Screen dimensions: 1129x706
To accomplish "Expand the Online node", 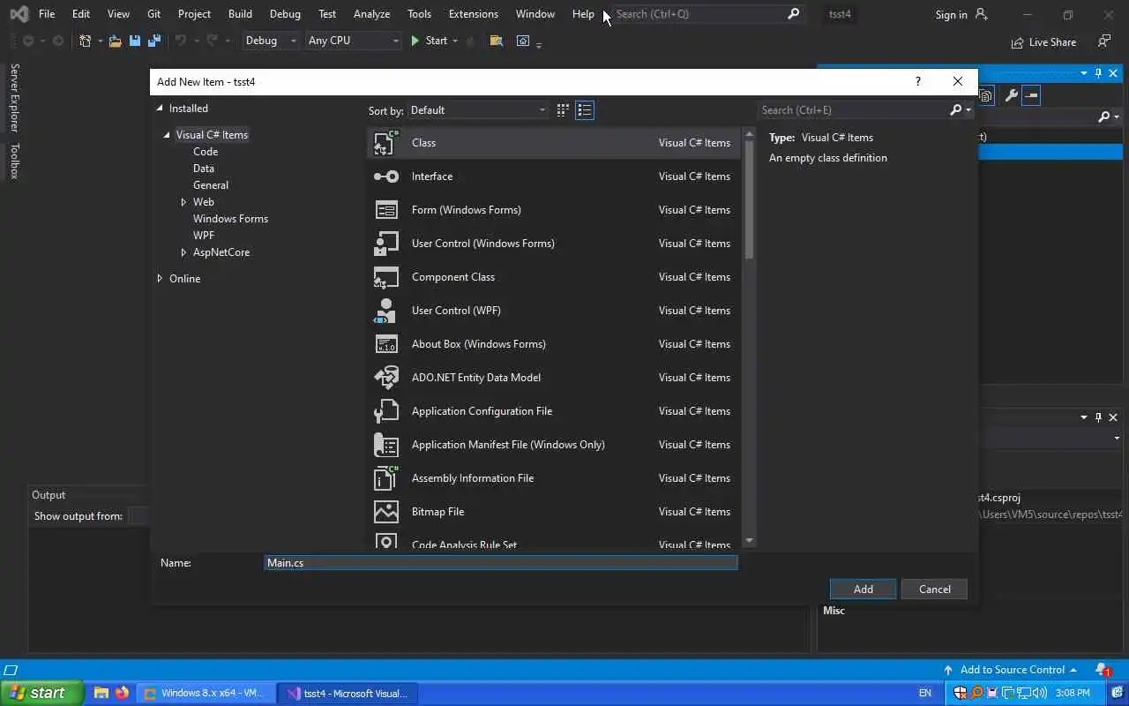I will pyautogui.click(x=160, y=279).
